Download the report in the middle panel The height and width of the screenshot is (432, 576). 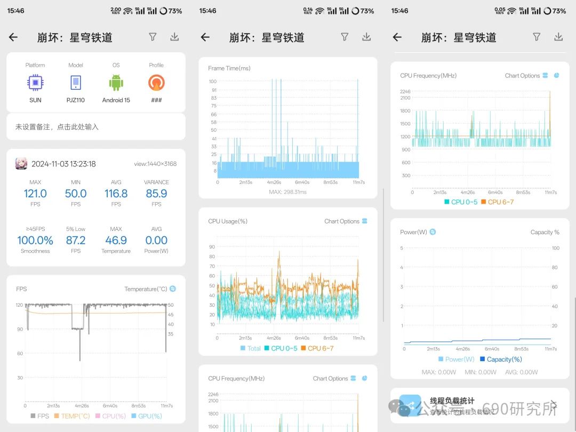(366, 37)
